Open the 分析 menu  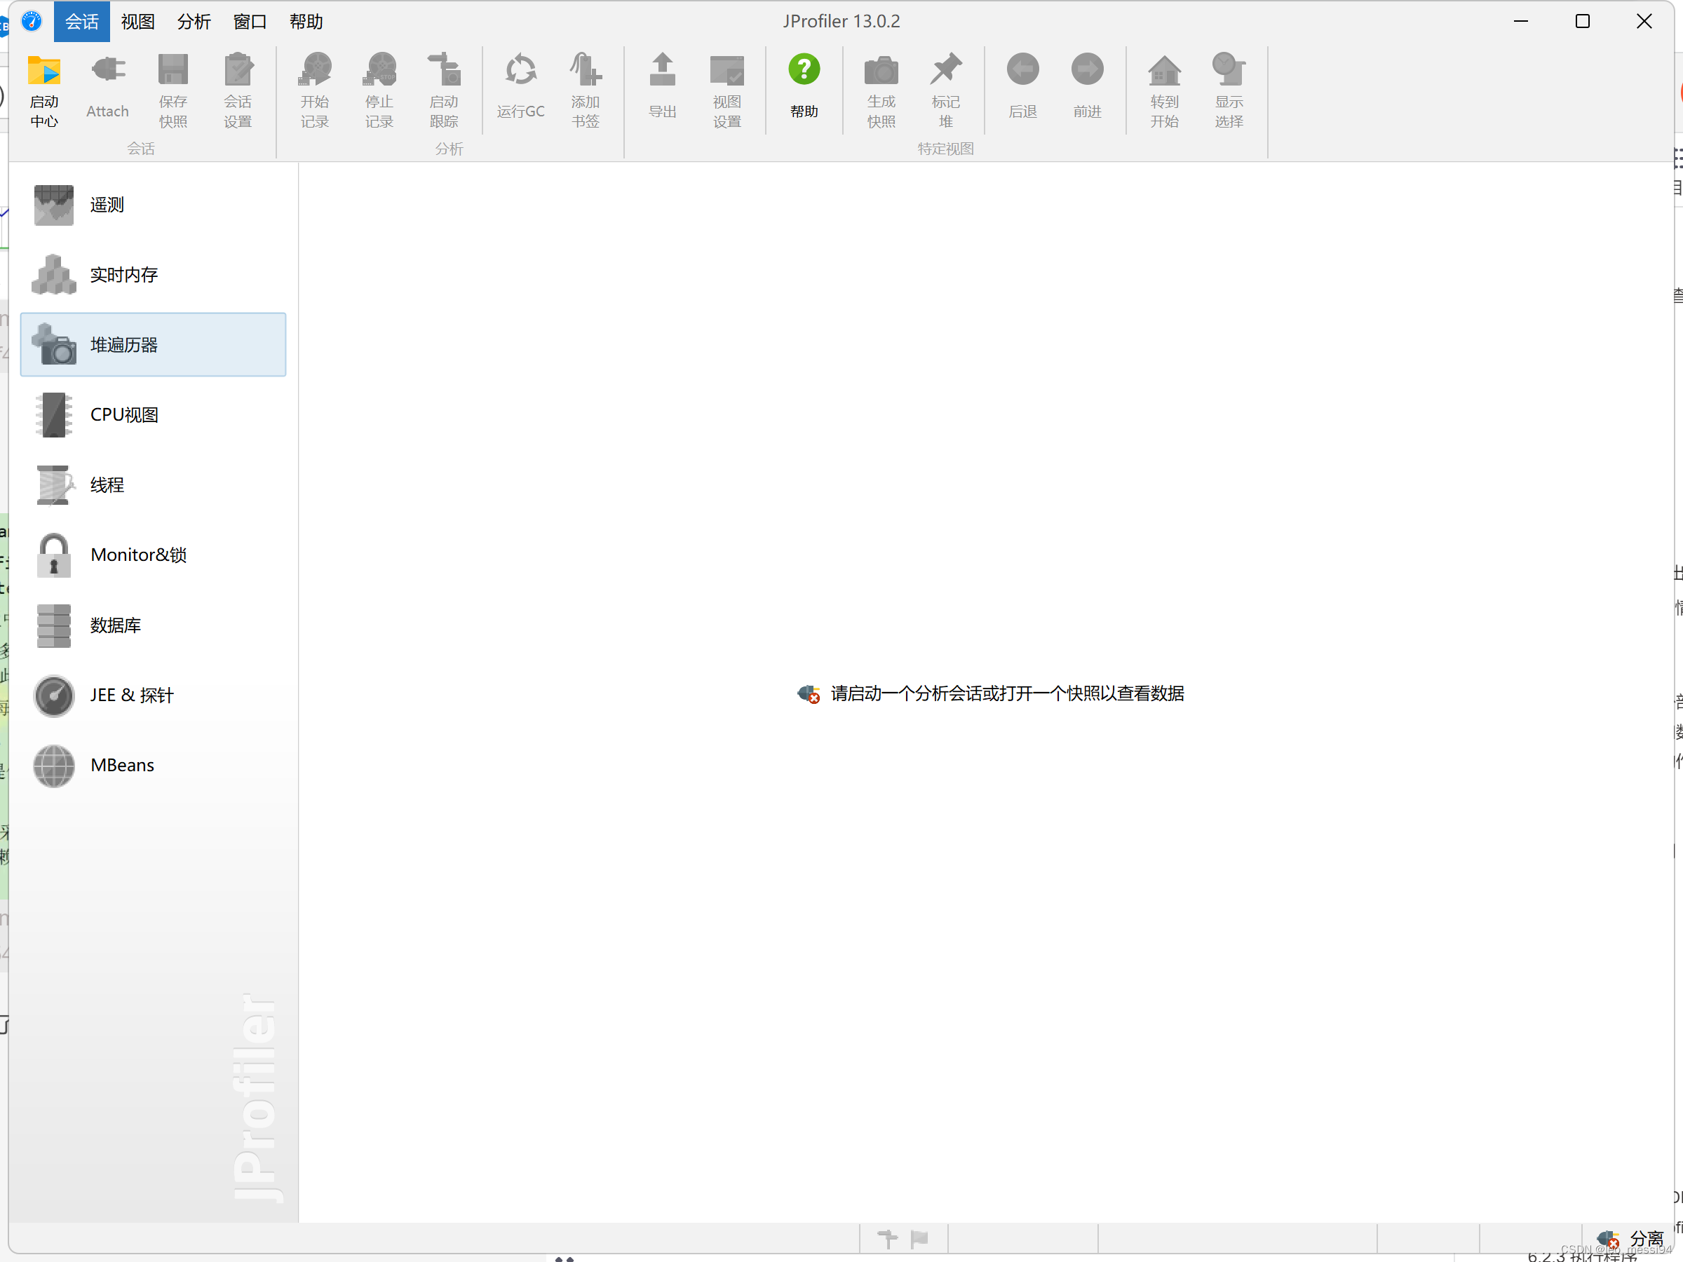click(194, 21)
